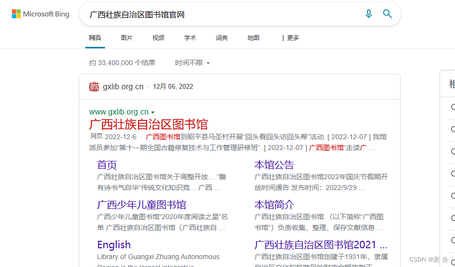Open the 本馆简介 sitelink
This screenshot has height=267, width=455.
point(274,205)
